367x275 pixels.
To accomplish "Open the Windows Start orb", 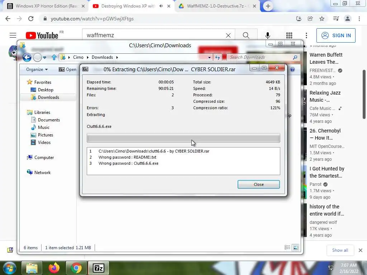I will click(x=9, y=268).
